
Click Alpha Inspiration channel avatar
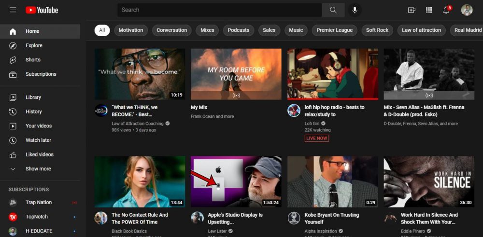click(x=294, y=218)
